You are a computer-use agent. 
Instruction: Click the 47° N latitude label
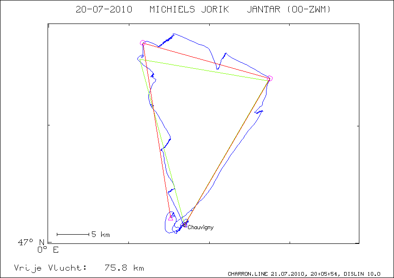pyautogui.click(x=31, y=242)
